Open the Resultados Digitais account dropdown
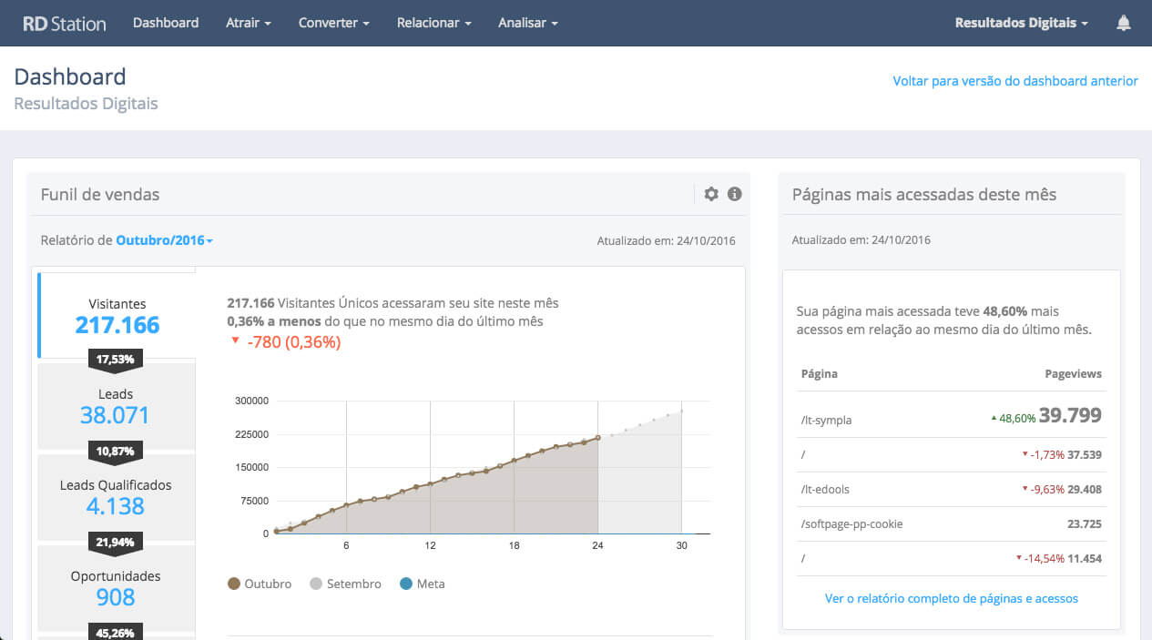This screenshot has width=1152, height=640. pos(1021,23)
